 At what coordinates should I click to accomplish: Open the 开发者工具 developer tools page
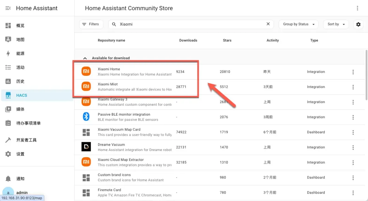pos(26,140)
